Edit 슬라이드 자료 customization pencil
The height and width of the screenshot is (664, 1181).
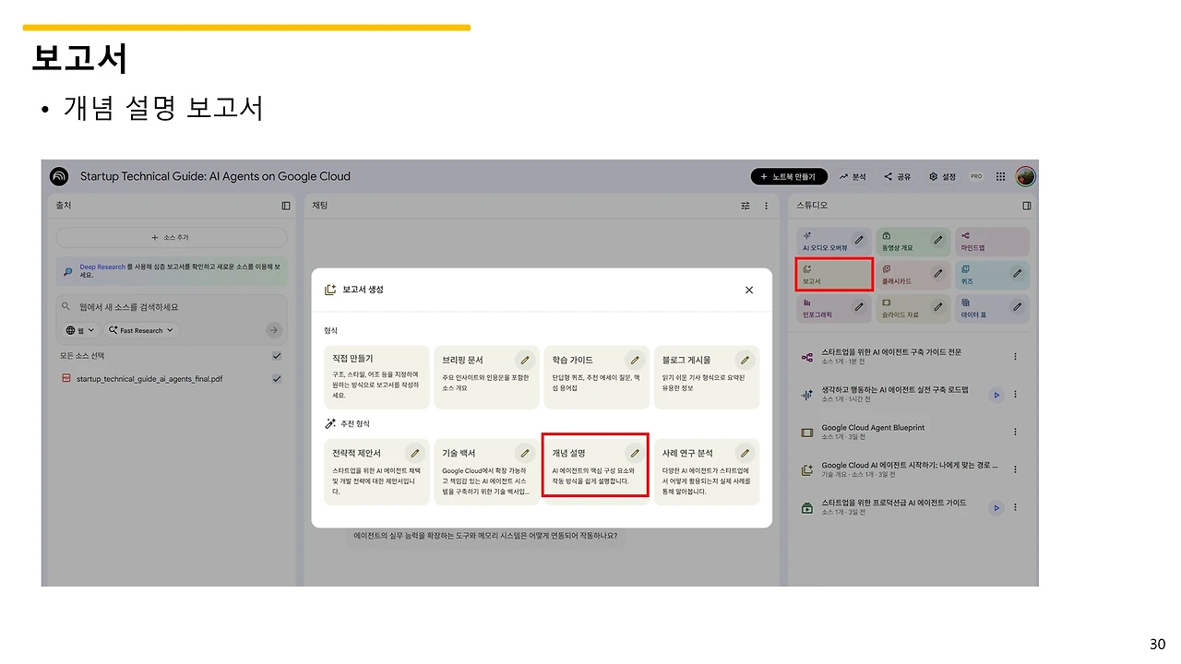click(938, 306)
